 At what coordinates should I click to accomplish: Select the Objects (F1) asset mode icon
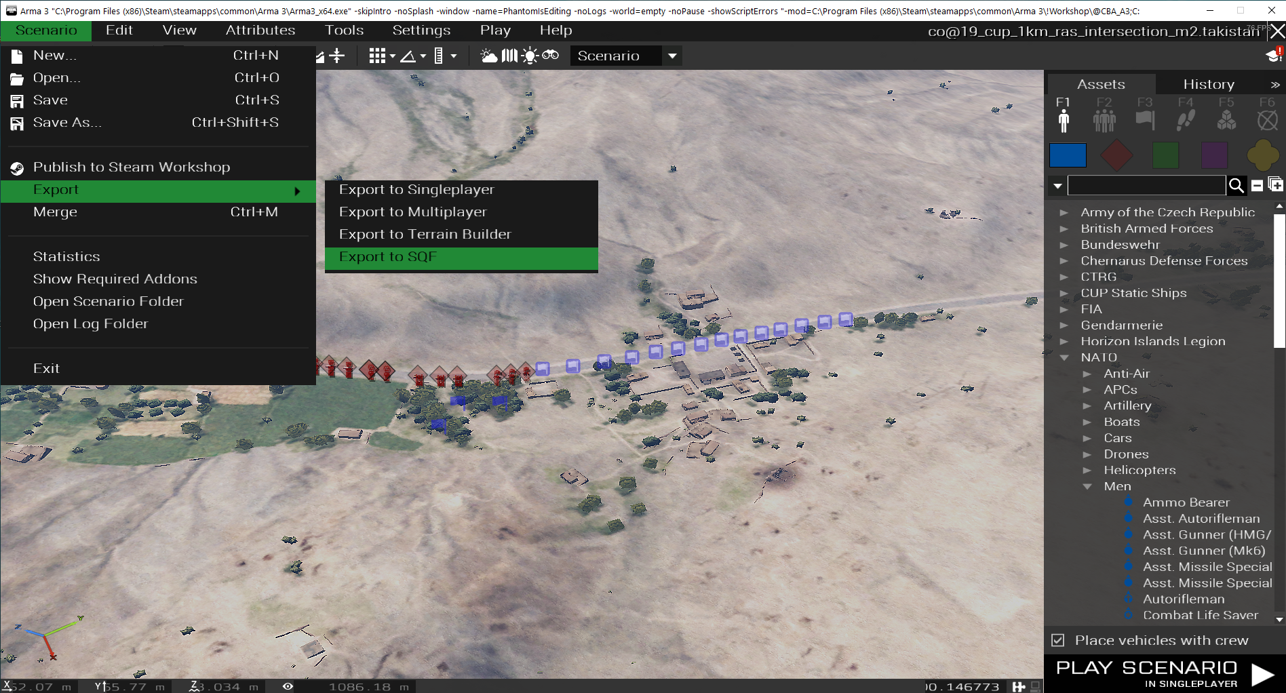click(1064, 120)
